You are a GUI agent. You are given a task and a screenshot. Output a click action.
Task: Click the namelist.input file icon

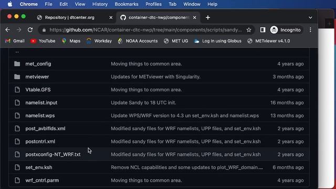pyautogui.click(x=17, y=103)
